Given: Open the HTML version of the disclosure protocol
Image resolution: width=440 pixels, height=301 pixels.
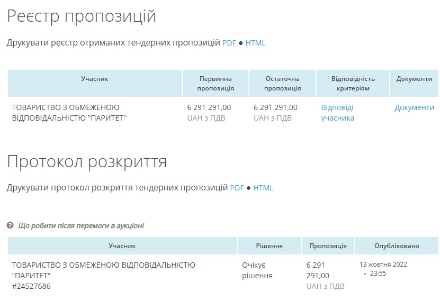Looking at the screenshot, I should coord(263,188).
